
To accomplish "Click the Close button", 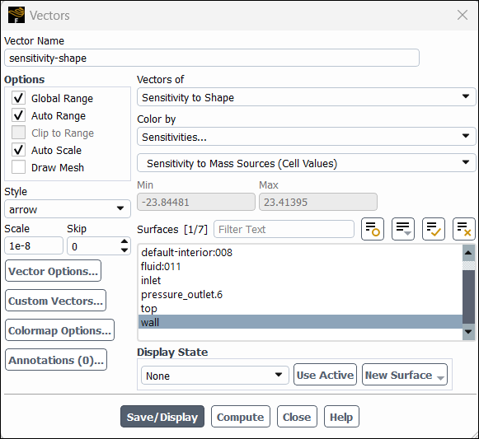I will [297, 417].
